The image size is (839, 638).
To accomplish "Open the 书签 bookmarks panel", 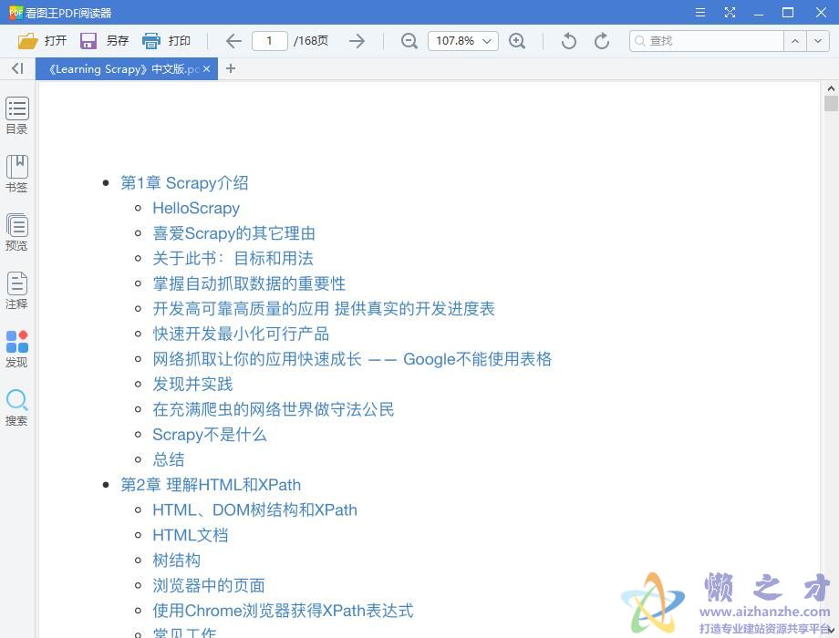I will (x=17, y=174).
